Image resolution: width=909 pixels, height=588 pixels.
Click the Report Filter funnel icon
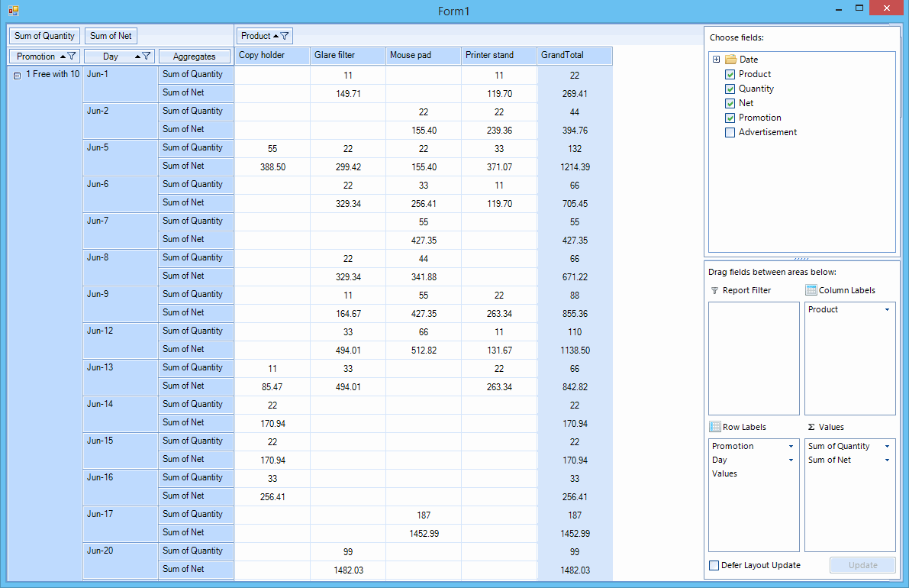tap(715, 290)
